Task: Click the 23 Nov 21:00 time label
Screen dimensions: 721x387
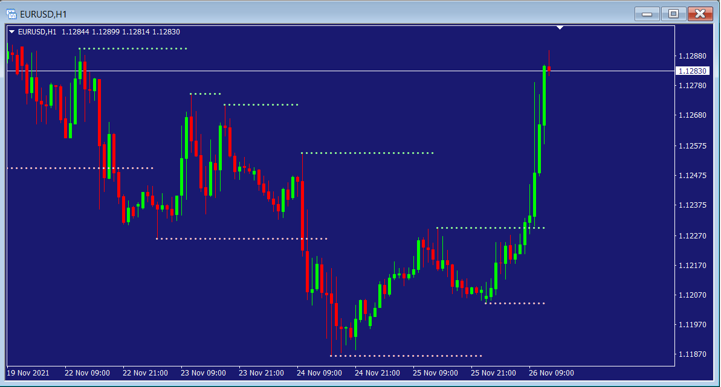Action: point(261,373)
